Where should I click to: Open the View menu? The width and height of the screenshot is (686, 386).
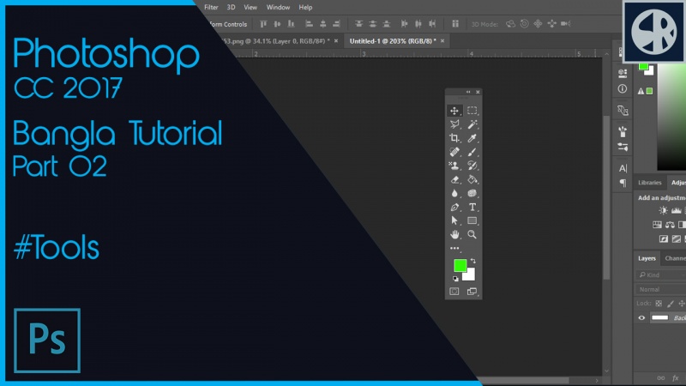(x=250, y=7)
